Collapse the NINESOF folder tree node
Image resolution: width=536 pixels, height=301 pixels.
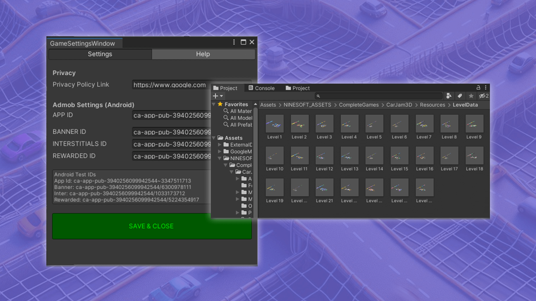[x=220, y=158]
